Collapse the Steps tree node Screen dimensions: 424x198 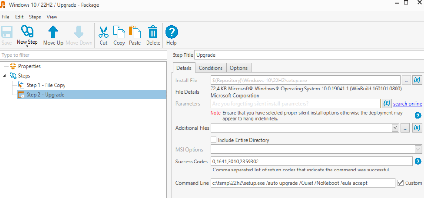[5, 76]
